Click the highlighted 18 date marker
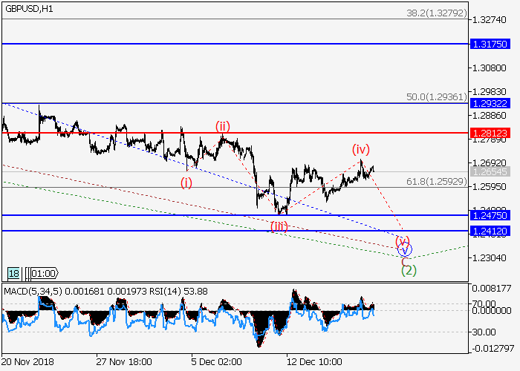Screen dimensions: 520x371 (x=13, y=273)
